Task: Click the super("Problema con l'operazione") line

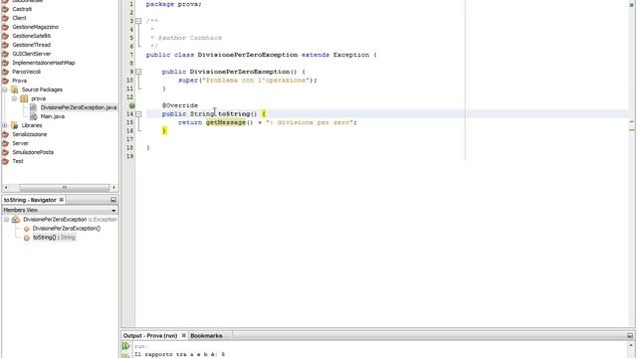Action: (x=248, y=81)
